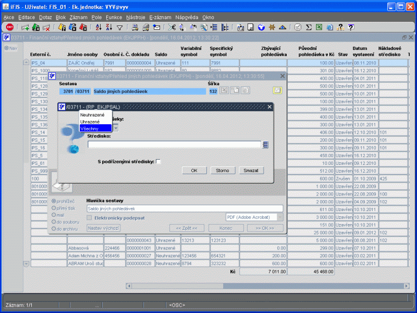Open the Dotaz menu
Image resolution: width=417 pixels, height=313 pixels.
[x=45, y=18]
